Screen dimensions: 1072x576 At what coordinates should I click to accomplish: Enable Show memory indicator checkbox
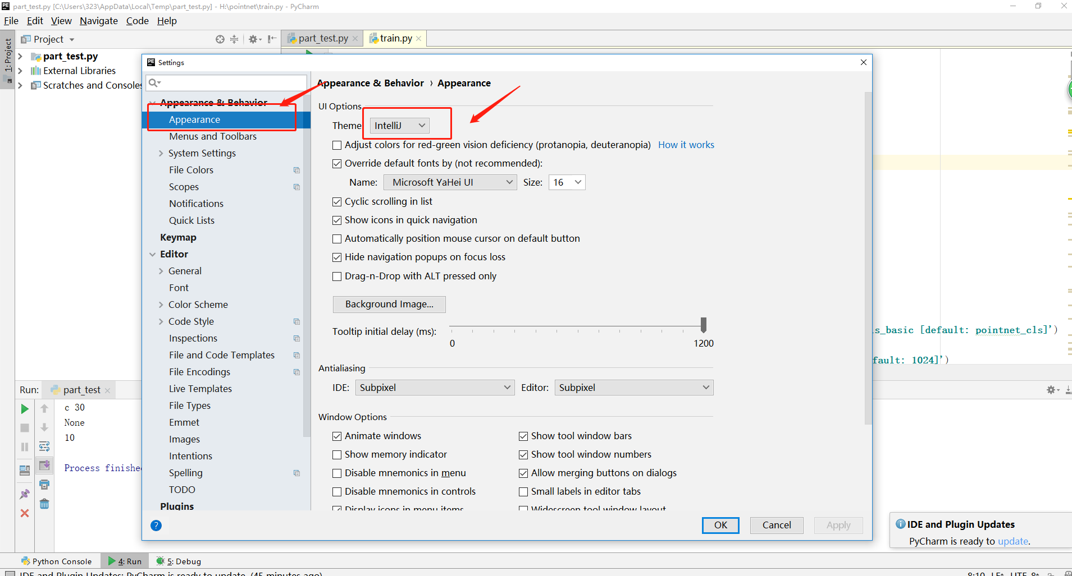(337, 455)
